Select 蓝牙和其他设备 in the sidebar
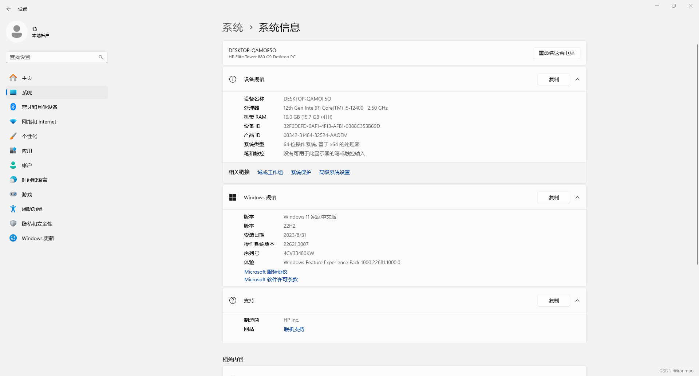This screenshot has width=699, height=376. click(57, 107)
